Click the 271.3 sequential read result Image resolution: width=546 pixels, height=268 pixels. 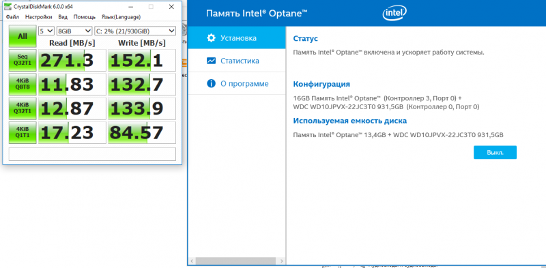coord(72,60)
